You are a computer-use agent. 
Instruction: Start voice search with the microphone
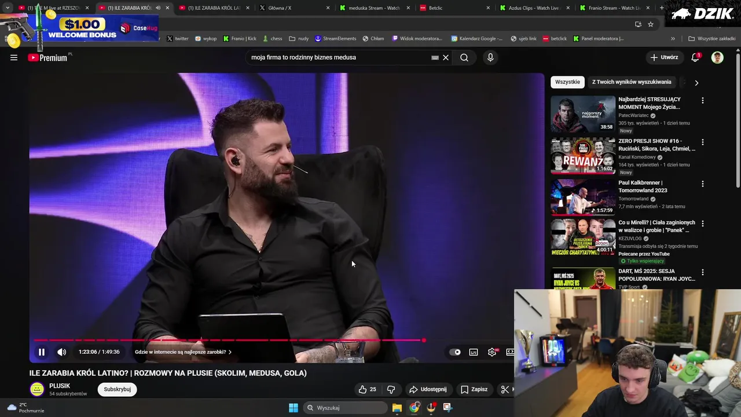click(490, 57)
